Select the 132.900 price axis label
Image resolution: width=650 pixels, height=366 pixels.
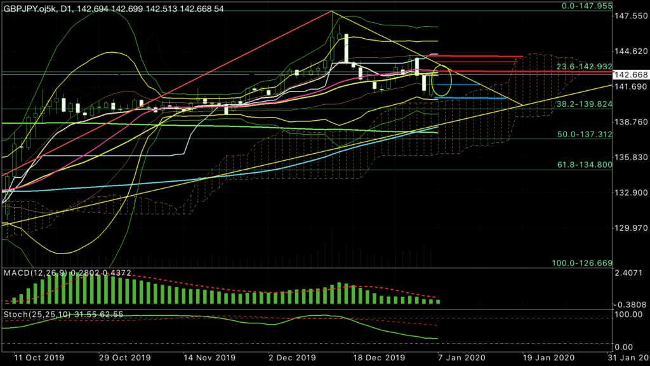pyautogui.click(x=631, y=193)
